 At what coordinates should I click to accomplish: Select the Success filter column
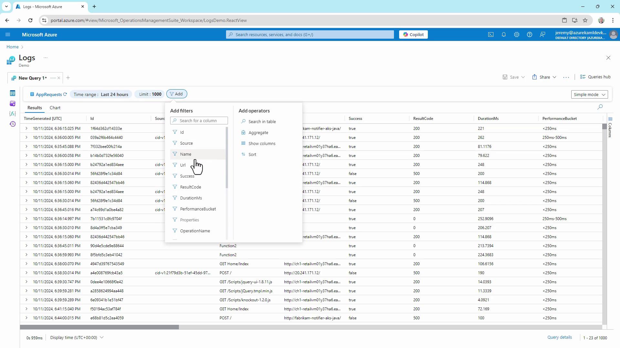point(198,176)
